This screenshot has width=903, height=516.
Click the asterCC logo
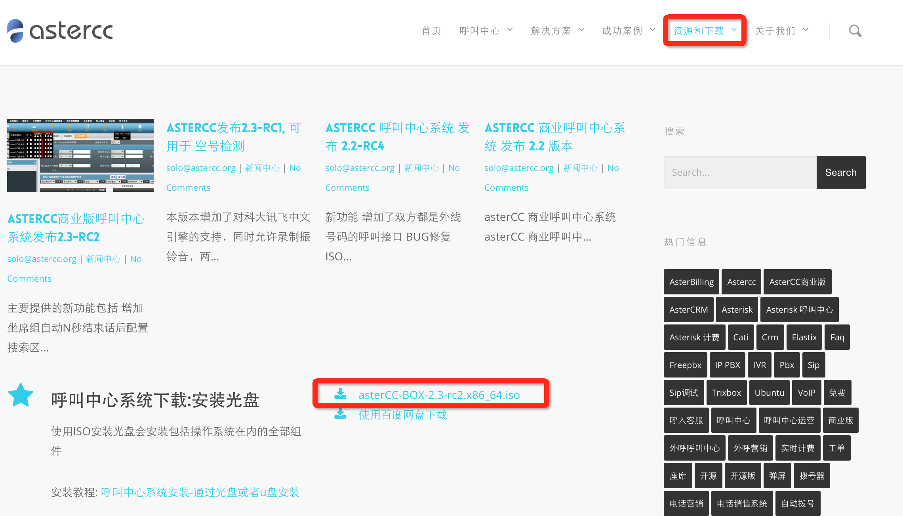coord(60,31)
